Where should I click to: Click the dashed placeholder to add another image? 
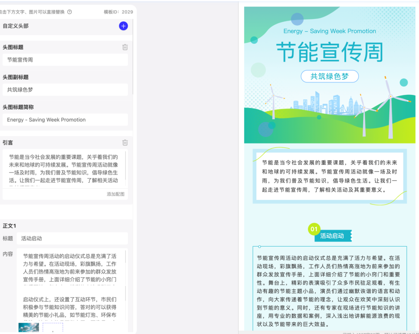coord(52,329)
